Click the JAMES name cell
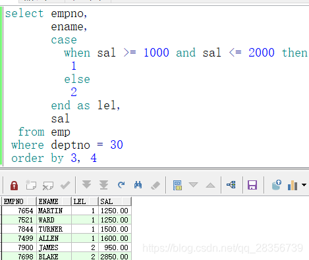The width and height of the screenshot is (309, 260). coord(54,247)
